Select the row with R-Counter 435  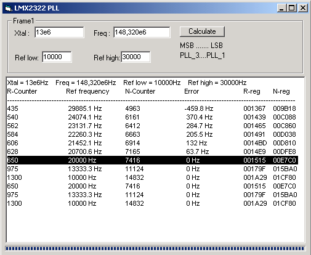[x=152, y=108]
